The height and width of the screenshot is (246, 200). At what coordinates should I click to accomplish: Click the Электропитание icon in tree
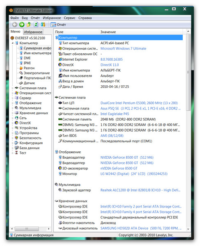click(x=21, y=73)
